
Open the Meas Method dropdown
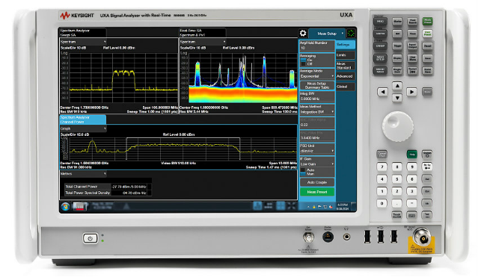pos(317,112)
